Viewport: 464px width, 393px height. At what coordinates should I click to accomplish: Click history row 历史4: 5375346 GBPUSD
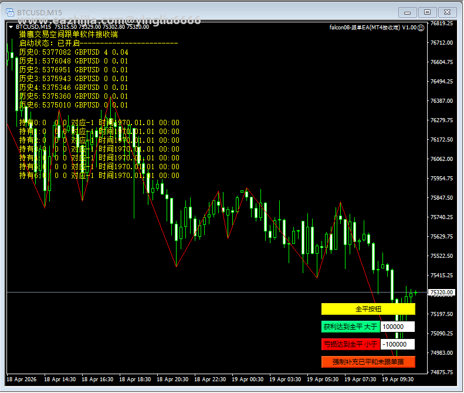click(x=74, y=88)
